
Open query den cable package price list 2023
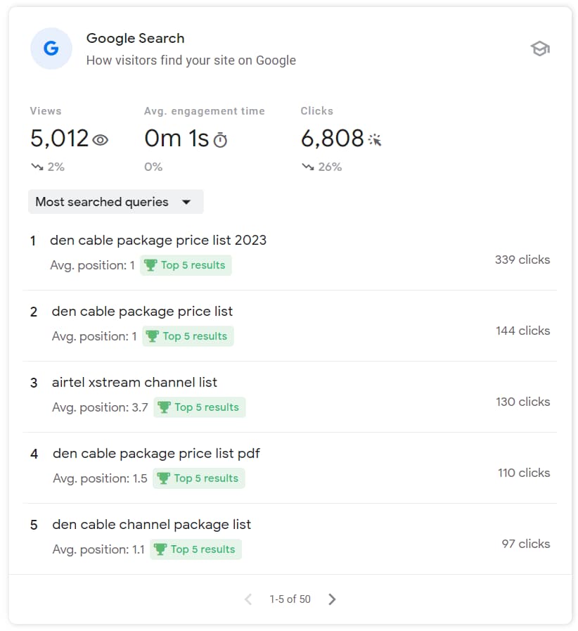pyautogui.click(x=158, y=240)
